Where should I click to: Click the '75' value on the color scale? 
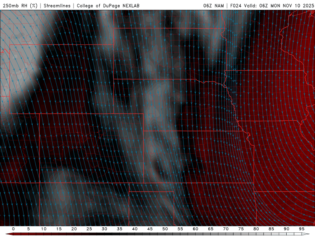[241, 229]
